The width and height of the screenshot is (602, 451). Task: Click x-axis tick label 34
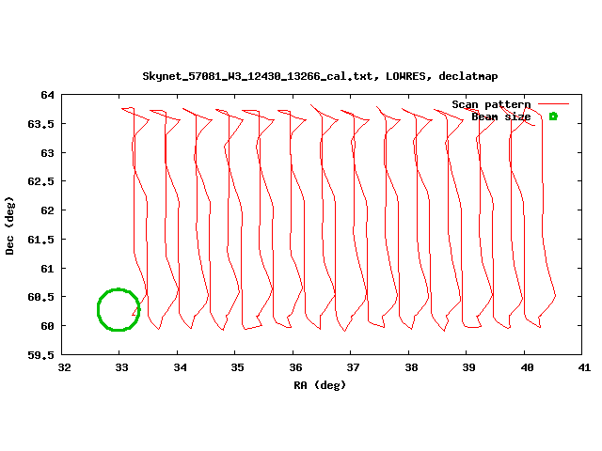(x=180, y=367)
